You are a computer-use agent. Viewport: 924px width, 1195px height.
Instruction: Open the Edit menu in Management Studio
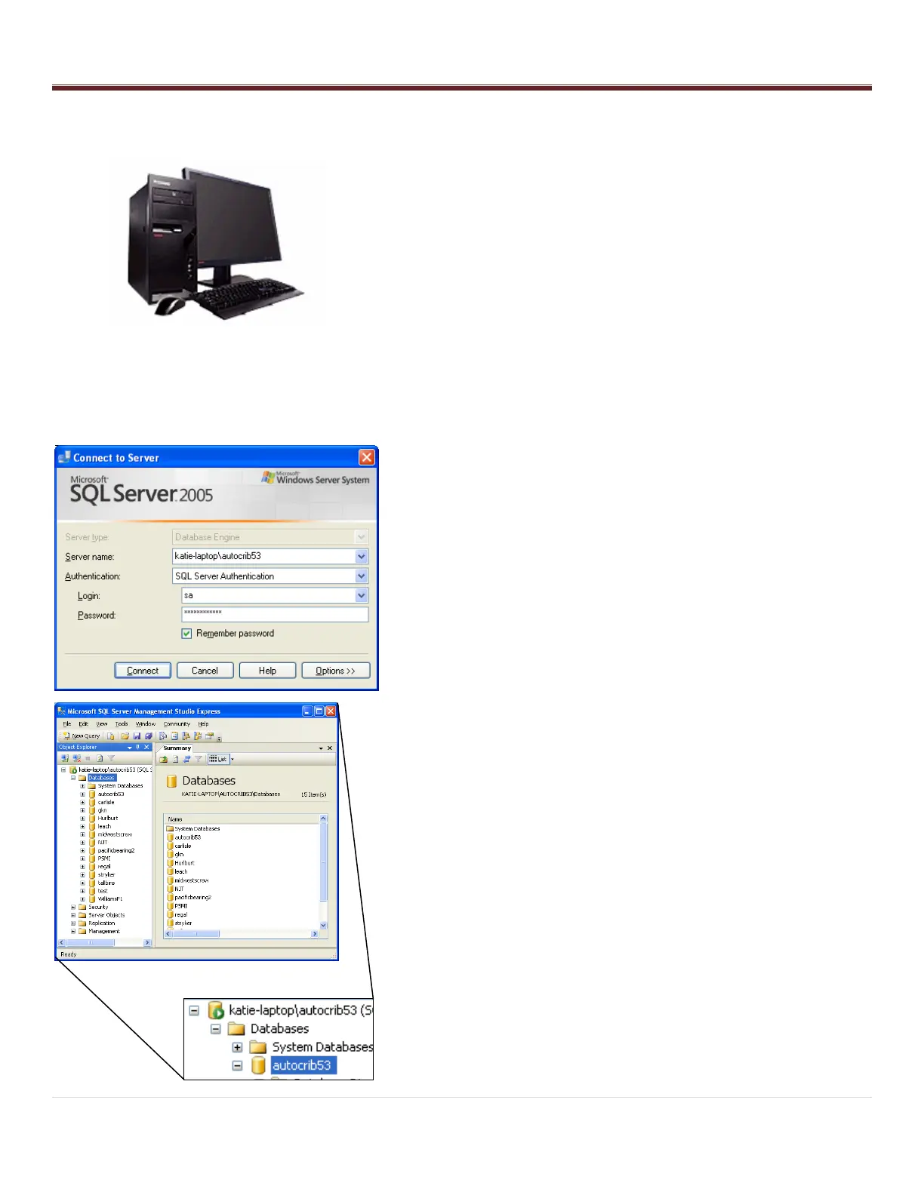point(84,723)
